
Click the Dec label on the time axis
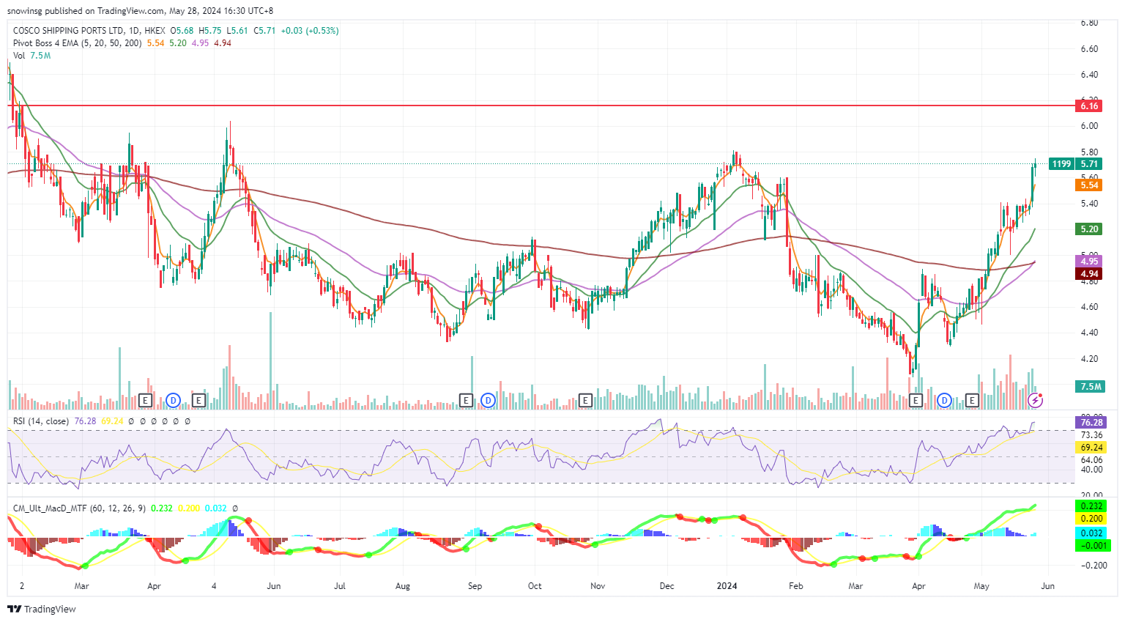[x=667, y=586]
